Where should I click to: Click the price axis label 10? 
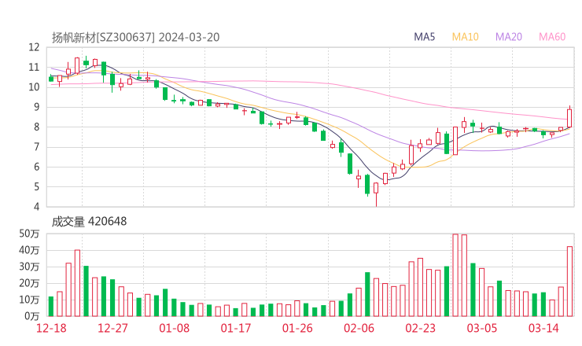(x=34, y=86)
